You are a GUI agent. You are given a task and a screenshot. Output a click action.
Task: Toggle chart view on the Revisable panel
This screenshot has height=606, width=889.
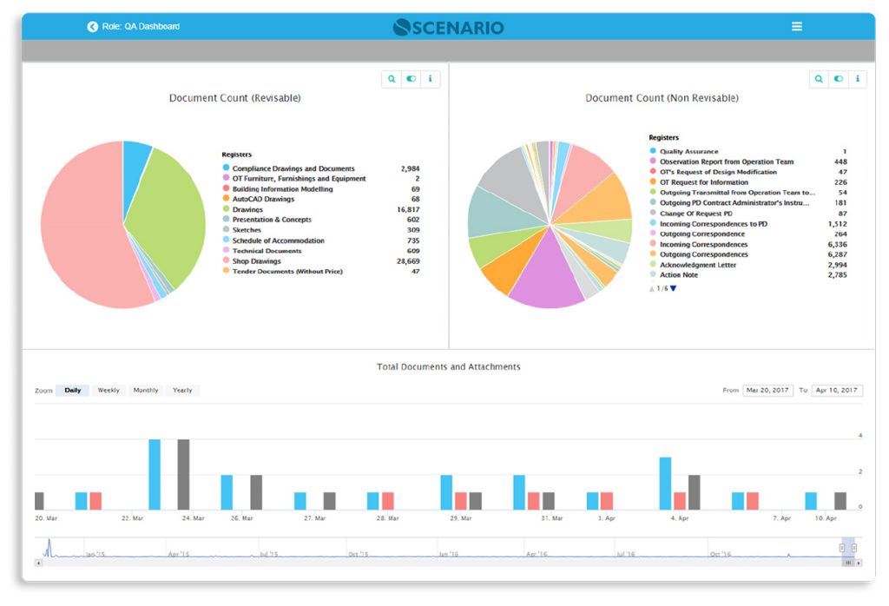click(410, 78)
